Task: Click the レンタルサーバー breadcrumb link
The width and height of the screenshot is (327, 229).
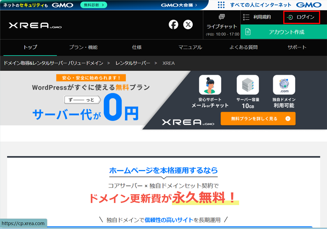Action: [x=133, y=63]
